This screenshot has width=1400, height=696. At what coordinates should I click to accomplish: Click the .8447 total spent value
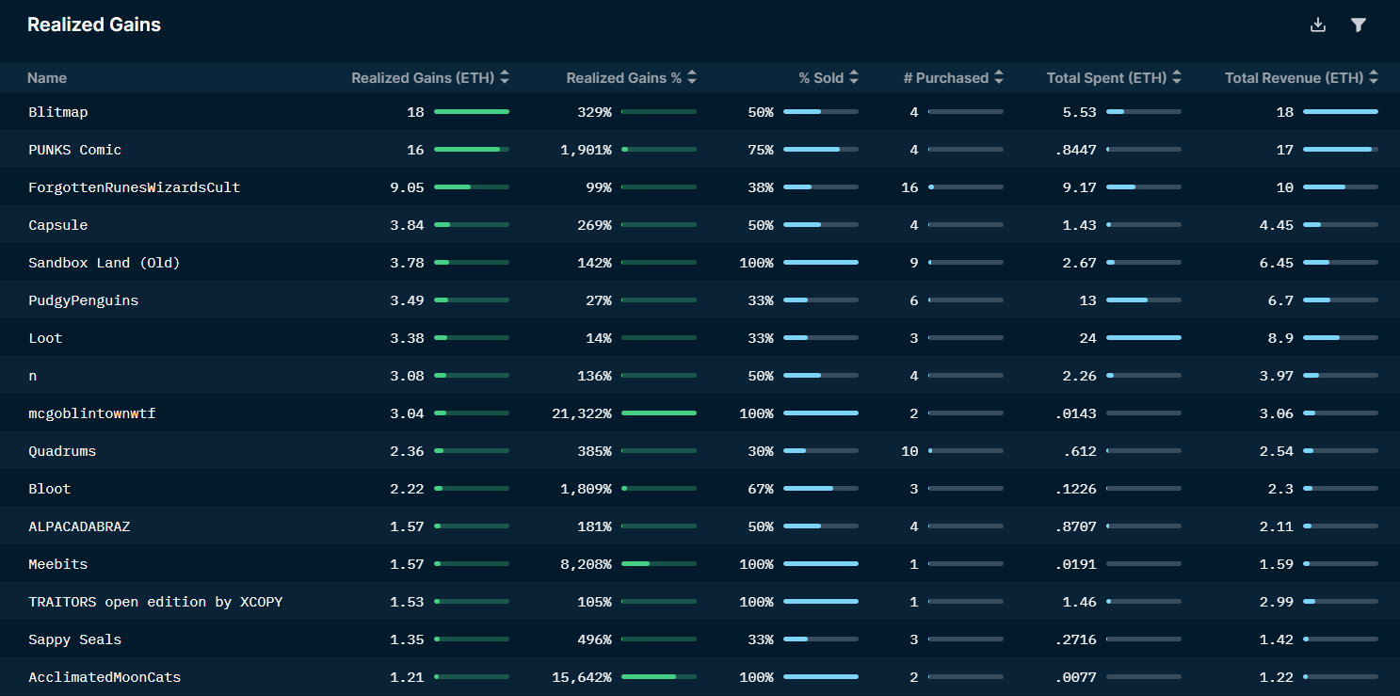[1076, 150]
